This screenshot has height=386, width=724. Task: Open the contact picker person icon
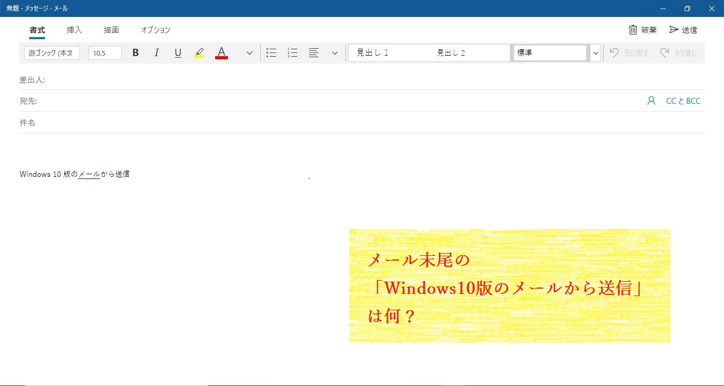pyautogui.click(x=651, y=101)
